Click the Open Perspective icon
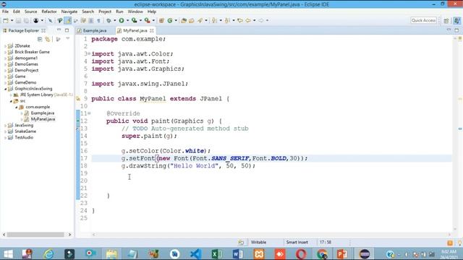 (x=446, y=20)
